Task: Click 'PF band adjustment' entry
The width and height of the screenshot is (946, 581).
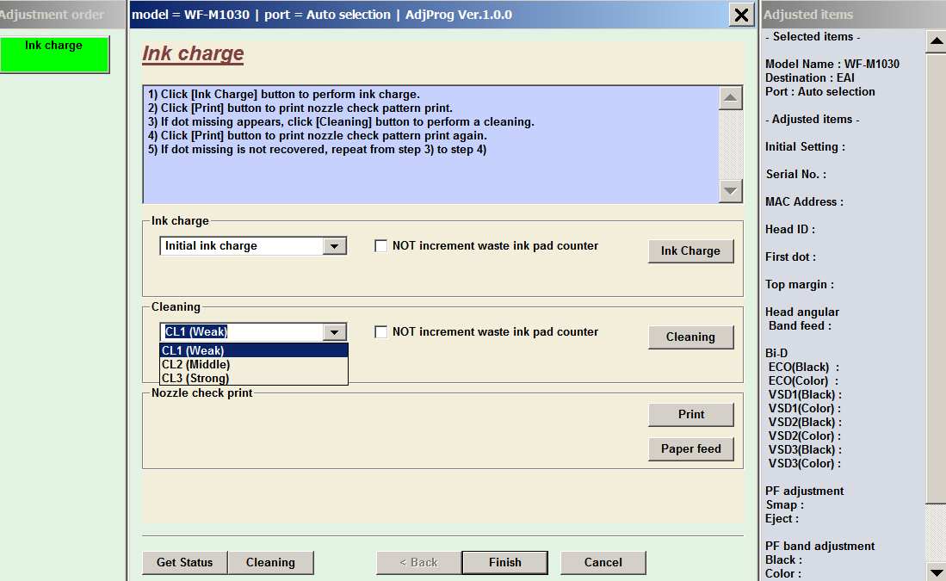Action: coord(820,546)
